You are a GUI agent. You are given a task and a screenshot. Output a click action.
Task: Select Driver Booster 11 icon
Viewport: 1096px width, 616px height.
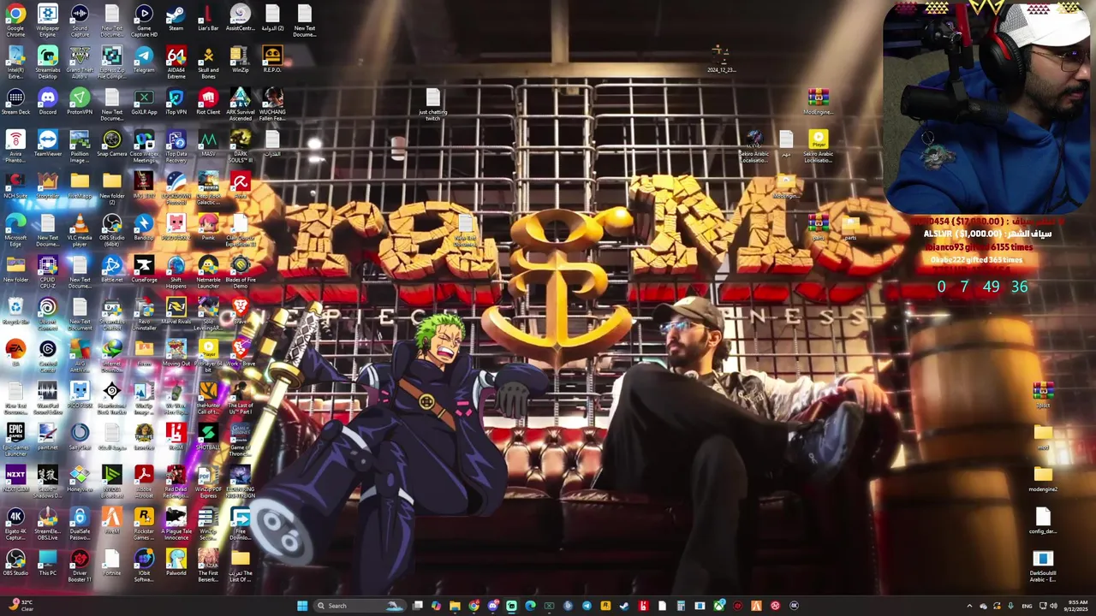click(80, 566)
